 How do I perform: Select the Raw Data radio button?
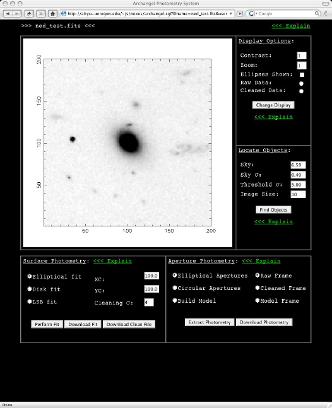301,83
